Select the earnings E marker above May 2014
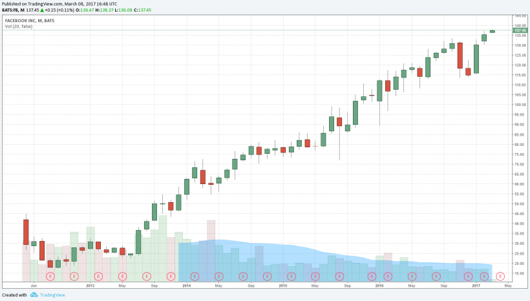 coord(218,276)
